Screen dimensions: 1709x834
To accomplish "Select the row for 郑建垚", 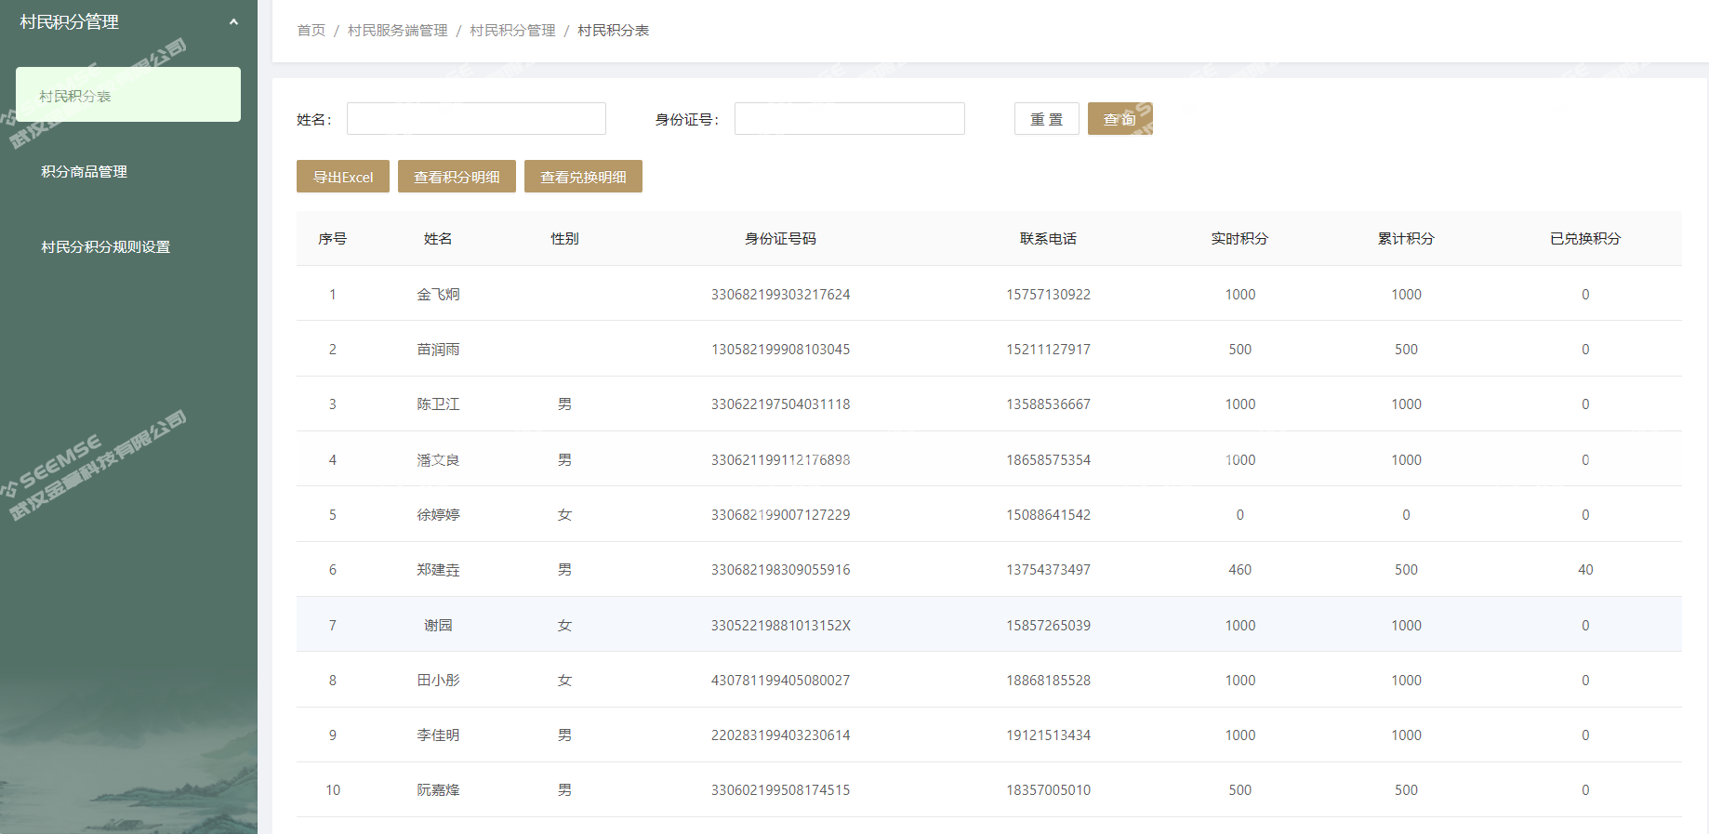I will point(438,570).
